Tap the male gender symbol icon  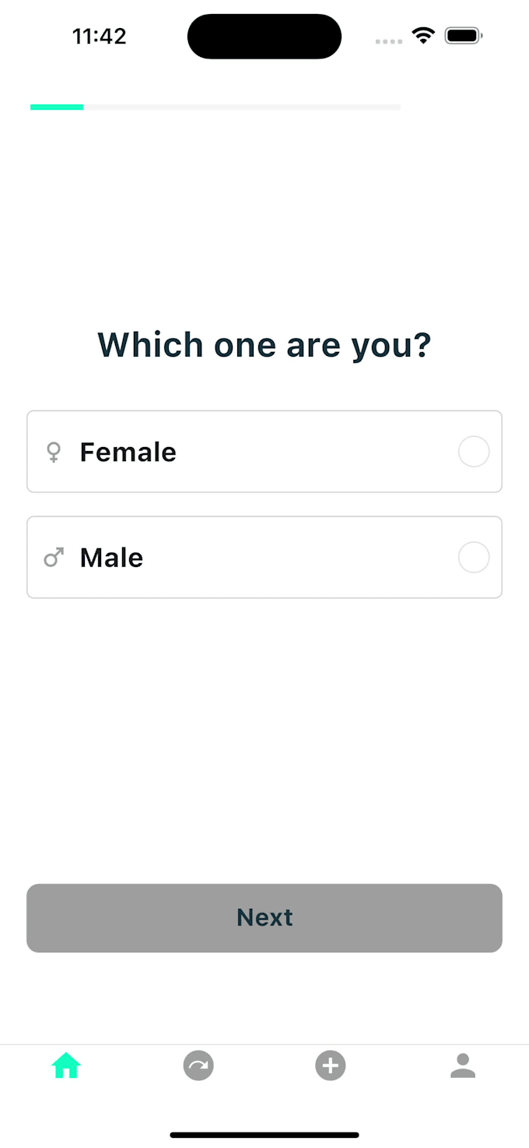54,558
